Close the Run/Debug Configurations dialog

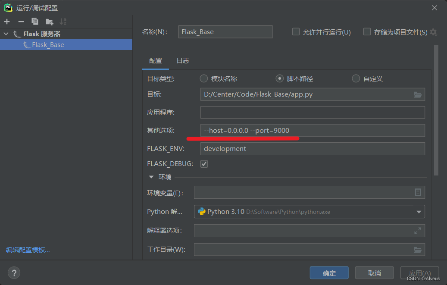click(x=434, y=8)
